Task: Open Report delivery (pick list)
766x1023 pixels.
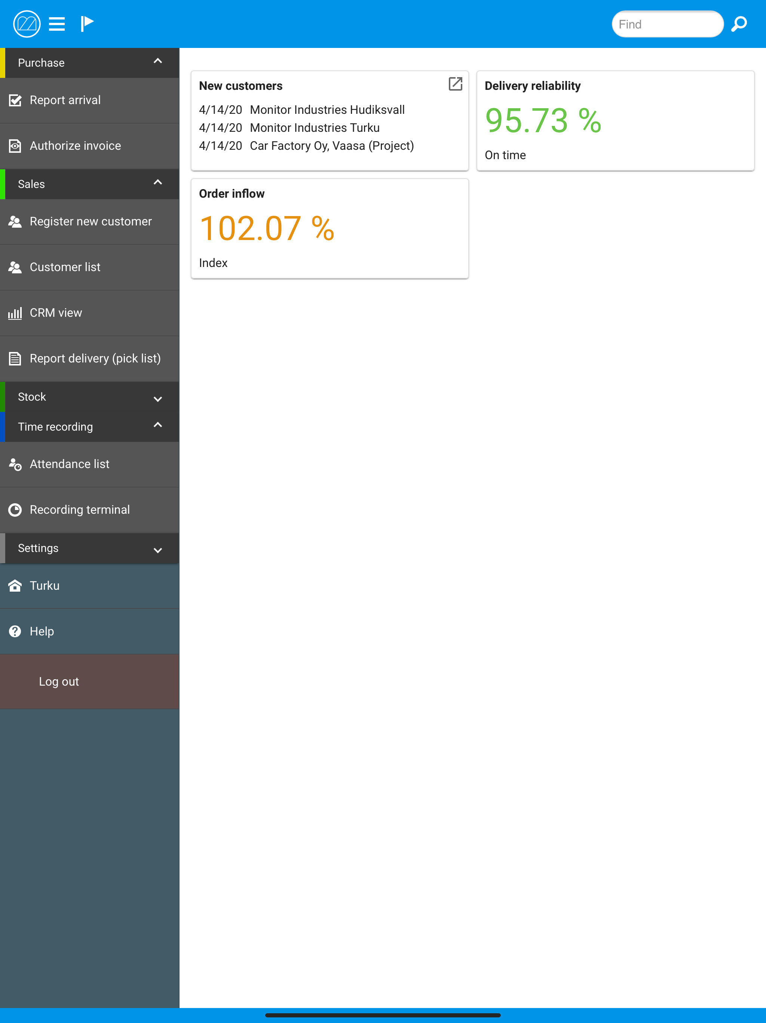Action: (90, 359)
